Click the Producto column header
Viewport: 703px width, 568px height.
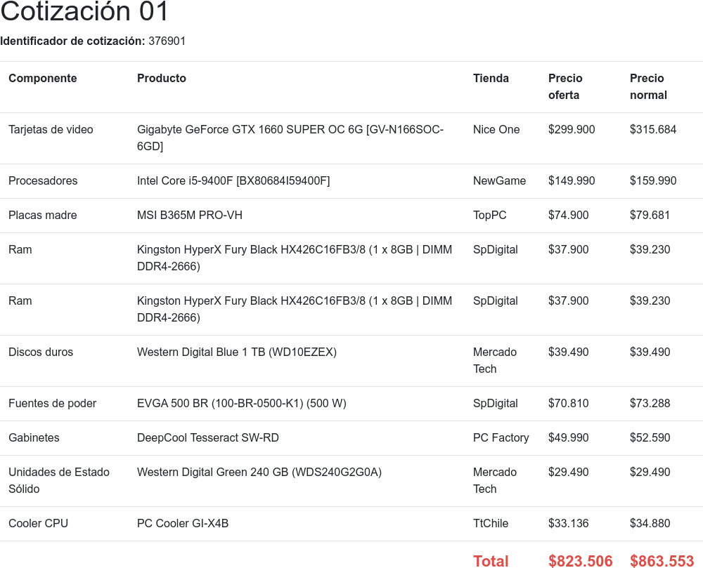(162, 79)
